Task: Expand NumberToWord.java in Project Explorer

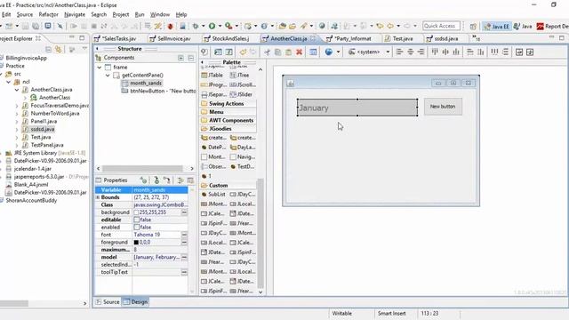Action: coord(17,114)
